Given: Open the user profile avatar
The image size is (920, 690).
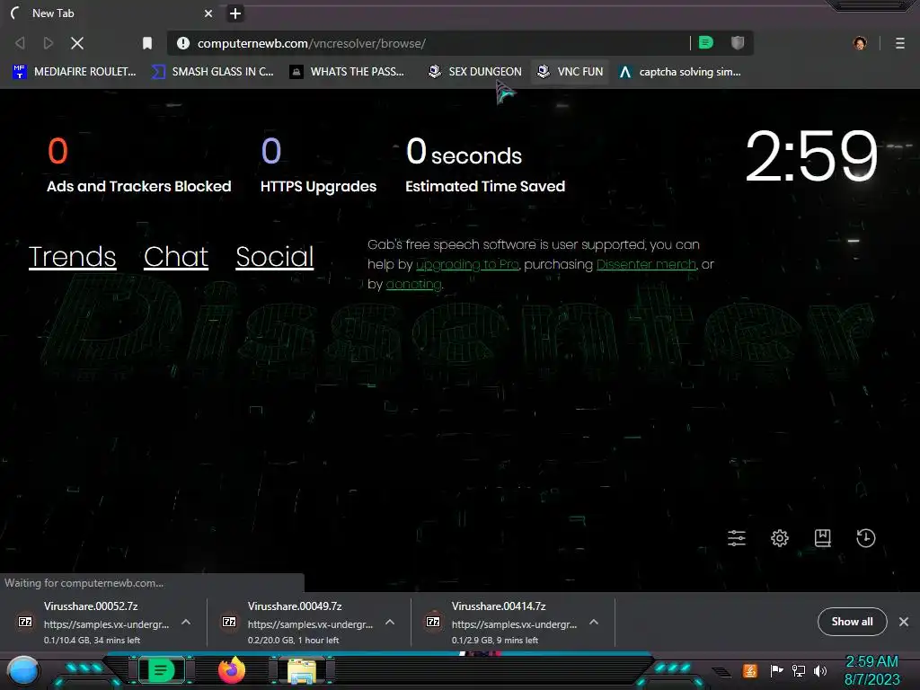Looking at the screenshot, I should (x=860, y=43).
